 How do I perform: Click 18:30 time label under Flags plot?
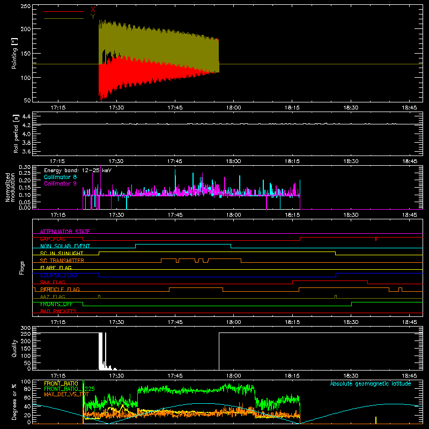[x=351, y=322]
